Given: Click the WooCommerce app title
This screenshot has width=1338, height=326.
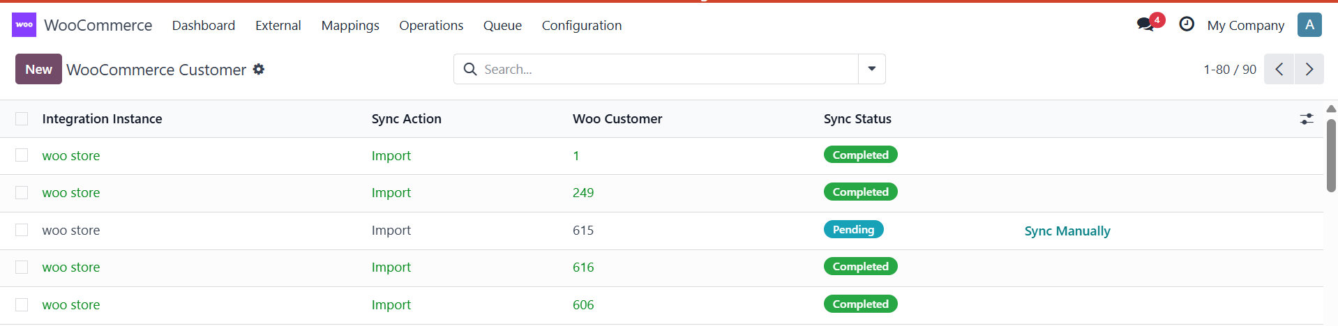Looking at the screenshot, I should coord(98,25).
